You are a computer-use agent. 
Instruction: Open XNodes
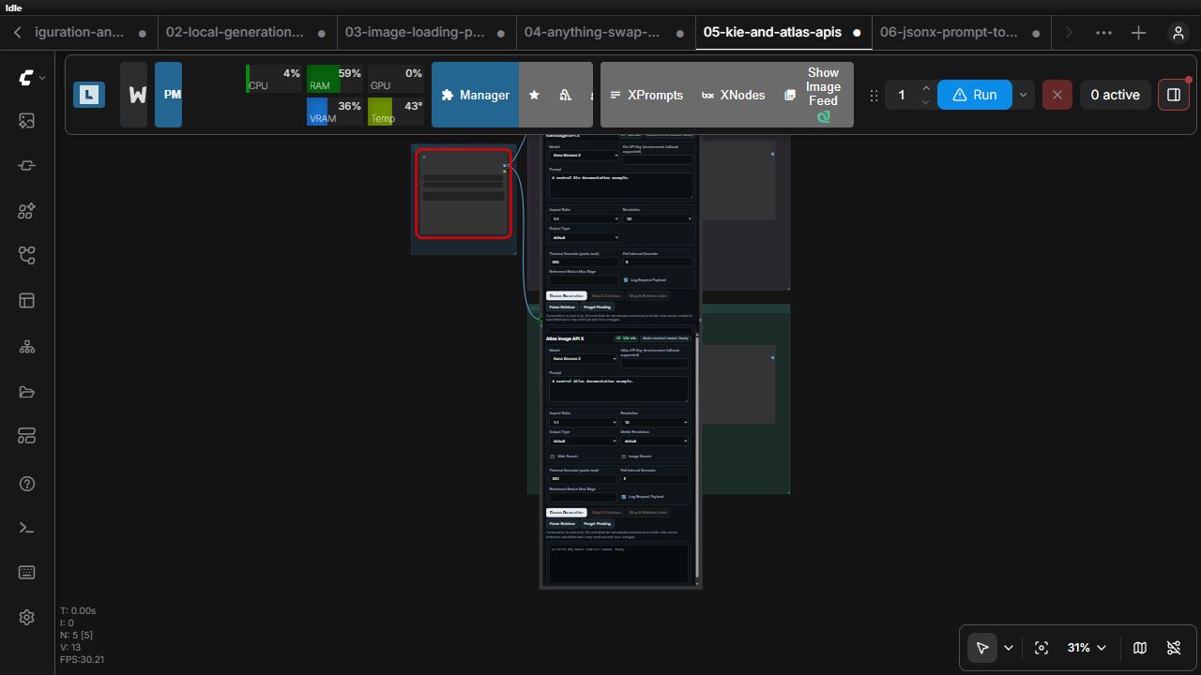point(733,95)
